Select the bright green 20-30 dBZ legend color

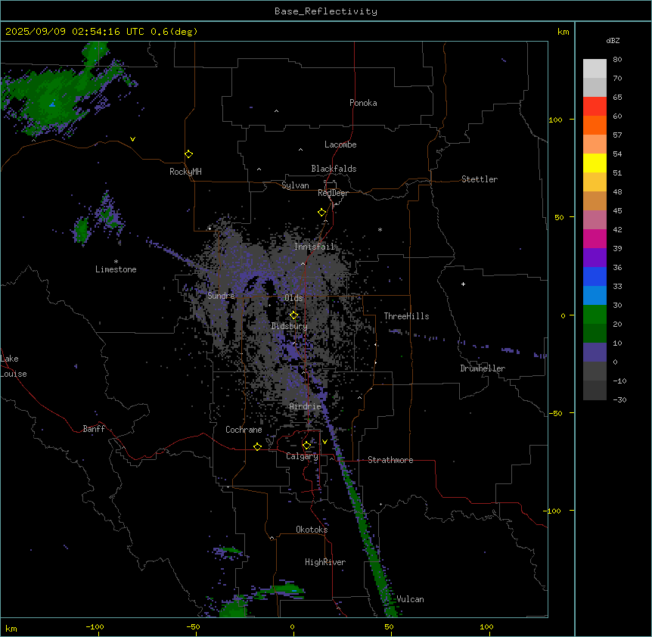tap(595, 315)
